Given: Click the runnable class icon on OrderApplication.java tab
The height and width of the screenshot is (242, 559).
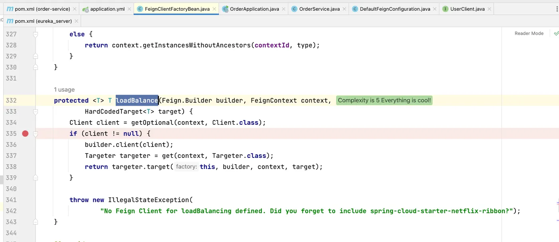Looking at the screenshot, I should pyautogui.click(x=225, y=9).
